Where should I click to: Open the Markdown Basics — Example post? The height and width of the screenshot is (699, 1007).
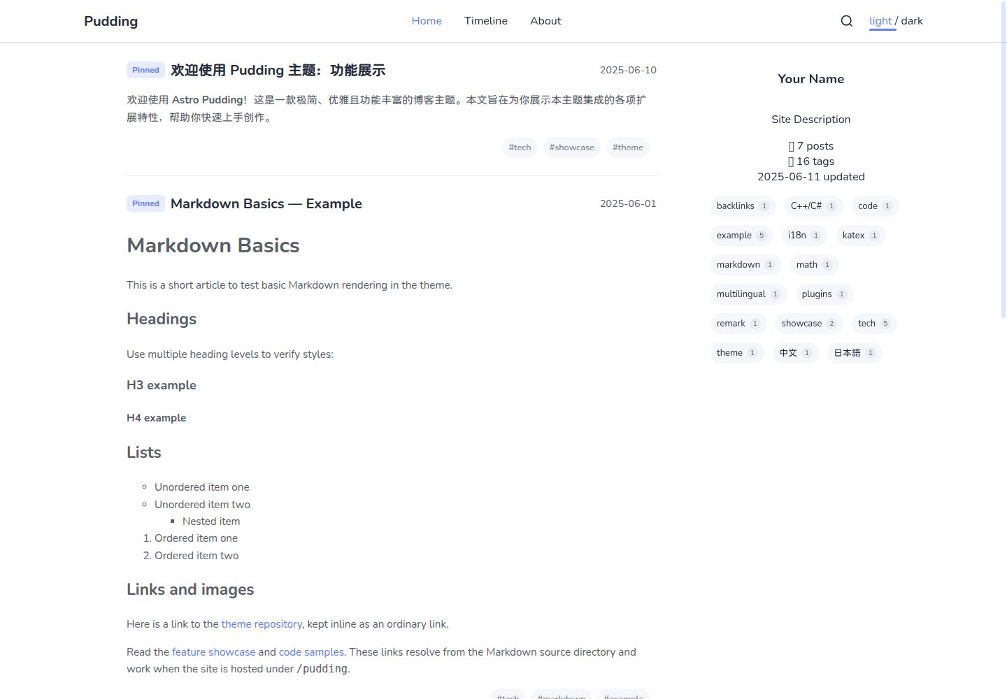point(266,203)
